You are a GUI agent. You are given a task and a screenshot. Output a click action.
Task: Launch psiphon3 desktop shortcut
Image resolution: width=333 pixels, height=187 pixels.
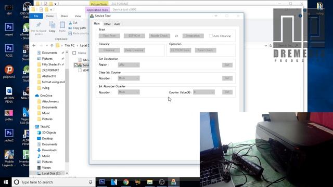(x=9, y=72)
